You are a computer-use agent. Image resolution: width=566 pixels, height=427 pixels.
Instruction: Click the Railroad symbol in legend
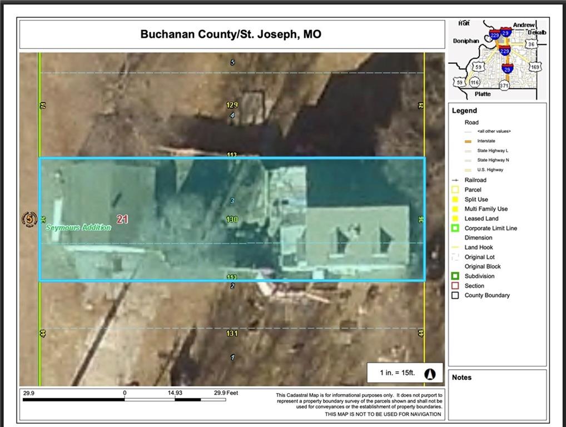(x=455, y=180)
